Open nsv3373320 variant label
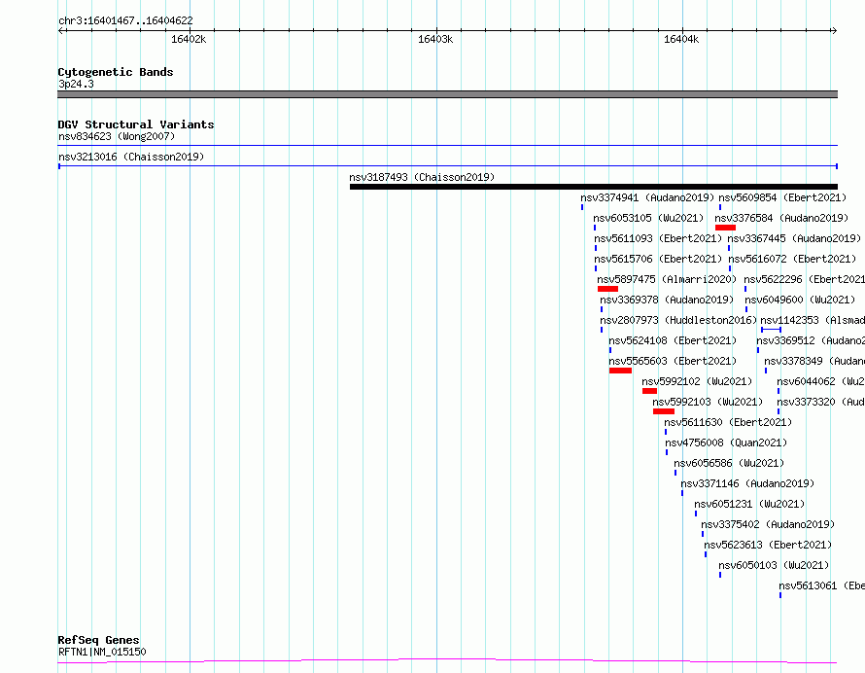This screenshot has height=673, width=865. pos(821,402)
